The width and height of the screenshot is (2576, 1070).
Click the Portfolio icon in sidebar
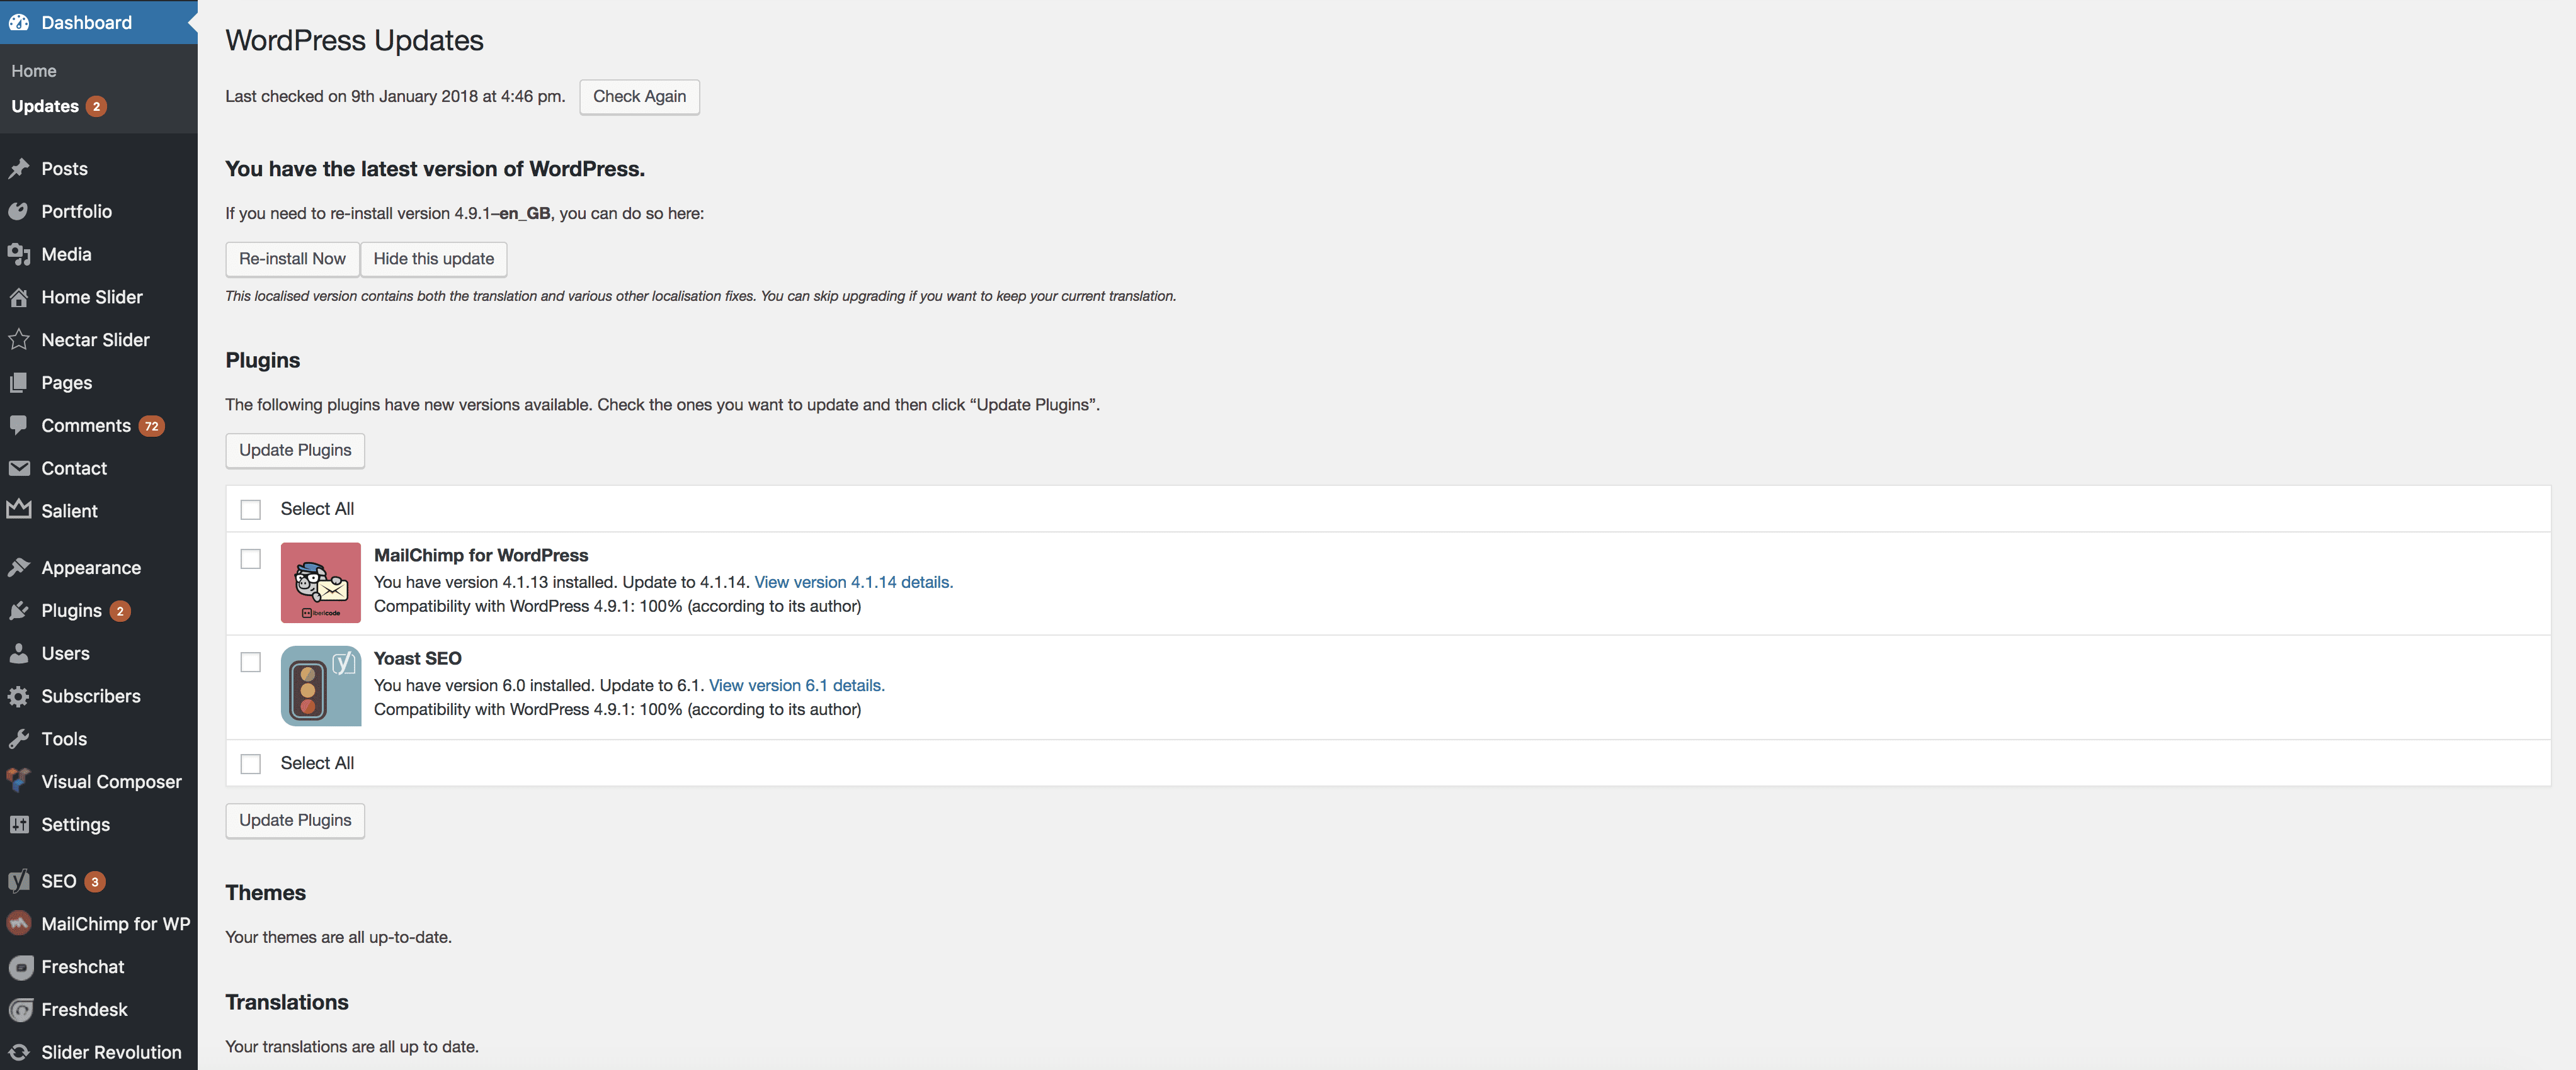[19, 212]
